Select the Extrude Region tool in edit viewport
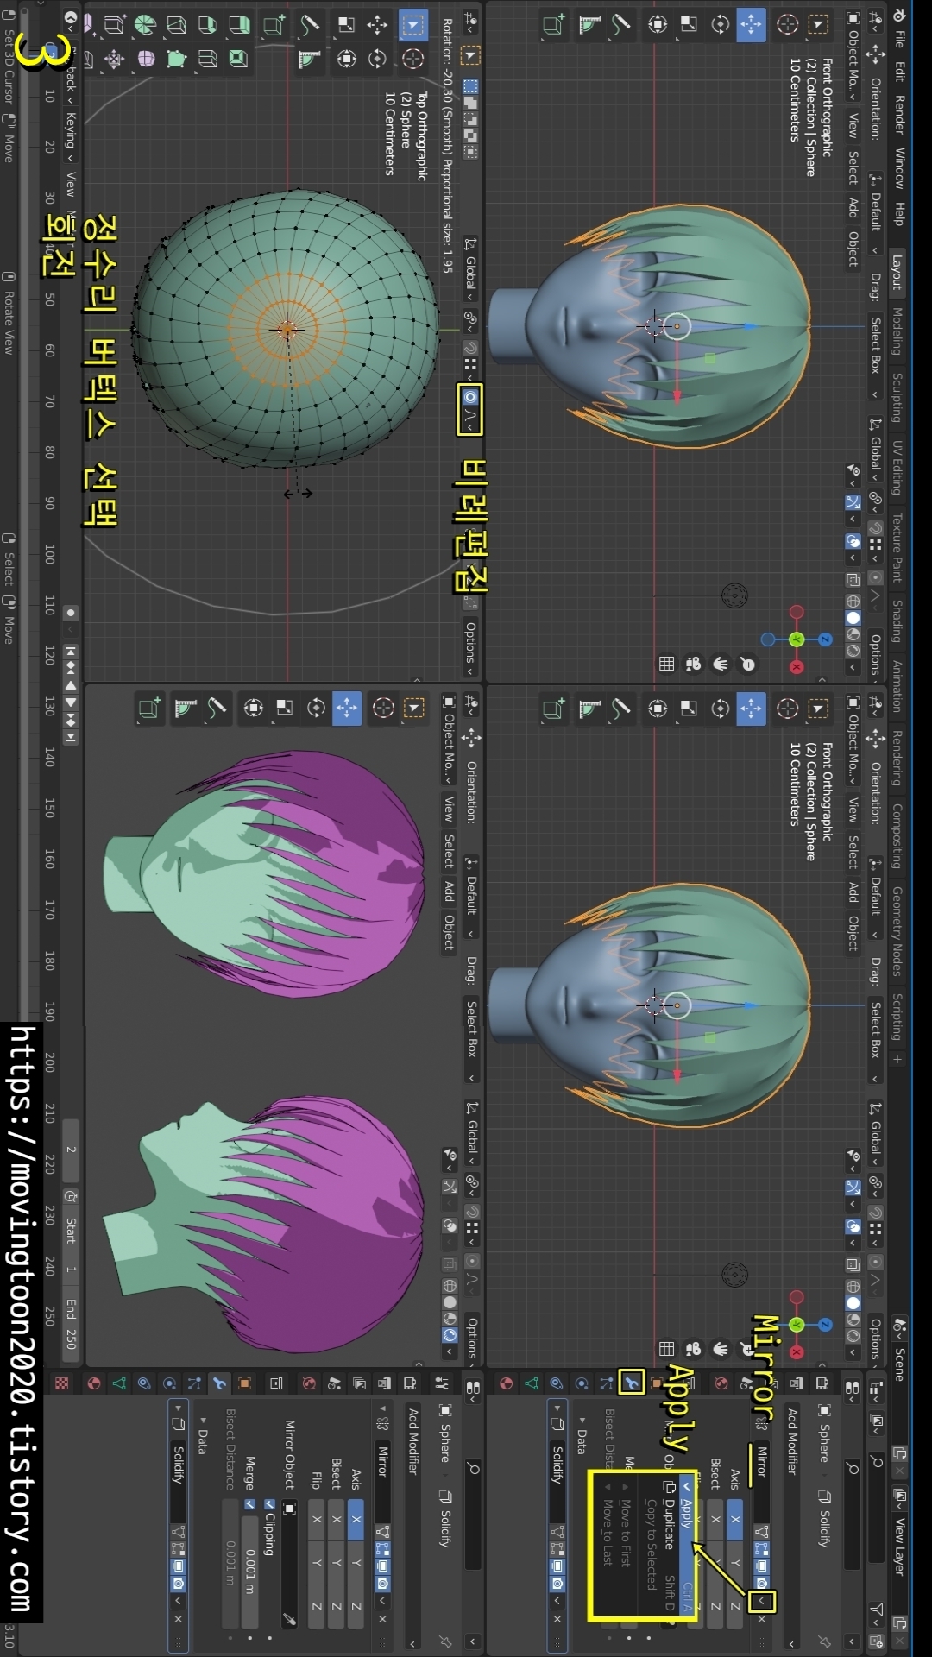The height and width of the screenshot is (1657, 932). [239, 25]
